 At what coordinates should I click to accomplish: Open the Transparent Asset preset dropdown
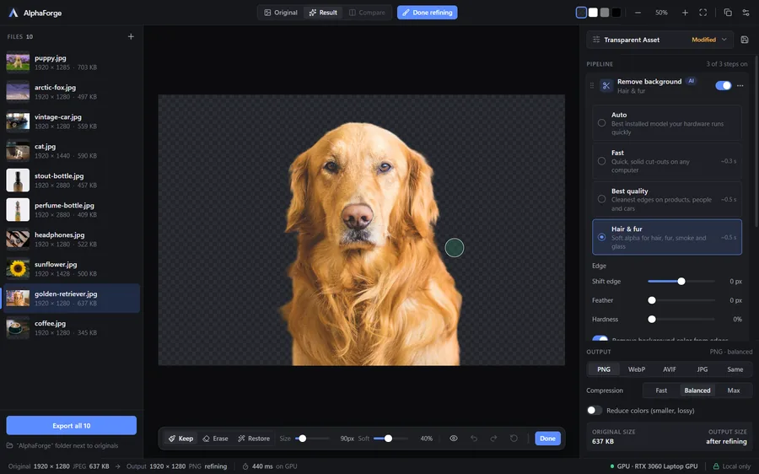pyautogui.click(x=659, y=40)
